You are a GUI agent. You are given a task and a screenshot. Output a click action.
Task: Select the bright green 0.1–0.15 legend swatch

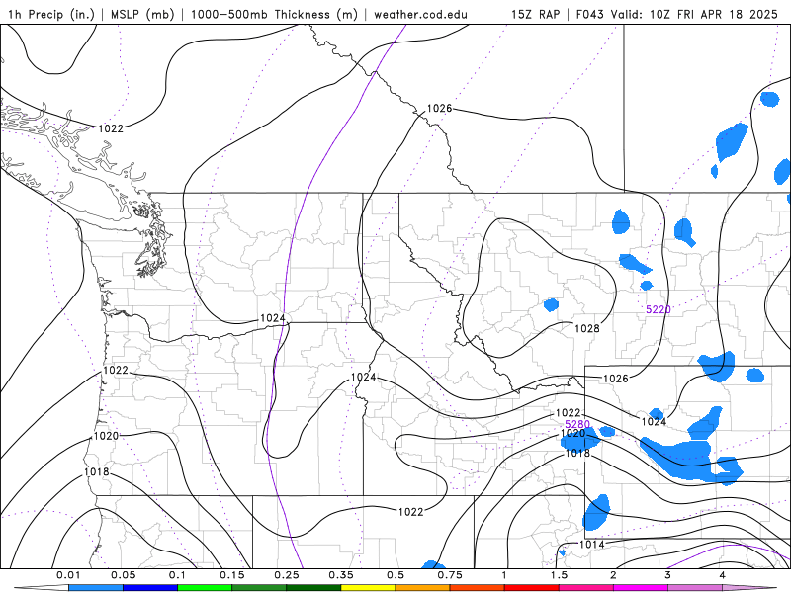[205, 588]
